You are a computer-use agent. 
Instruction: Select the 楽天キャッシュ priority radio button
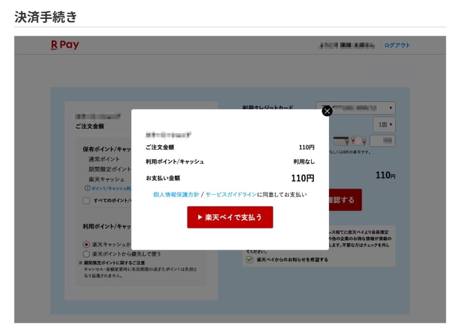(86, 244)
